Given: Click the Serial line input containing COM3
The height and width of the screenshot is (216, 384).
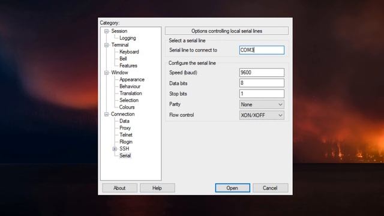Looking at the screenshot, I should point(262,50).
